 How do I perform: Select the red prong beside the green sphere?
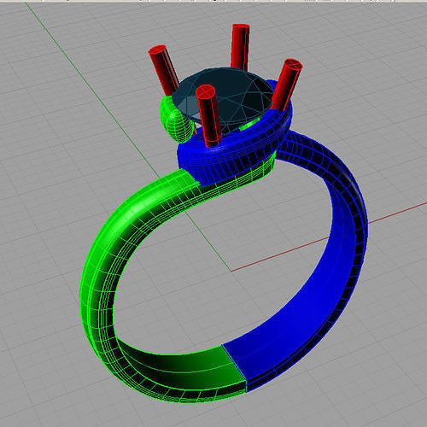coord(164,68)
